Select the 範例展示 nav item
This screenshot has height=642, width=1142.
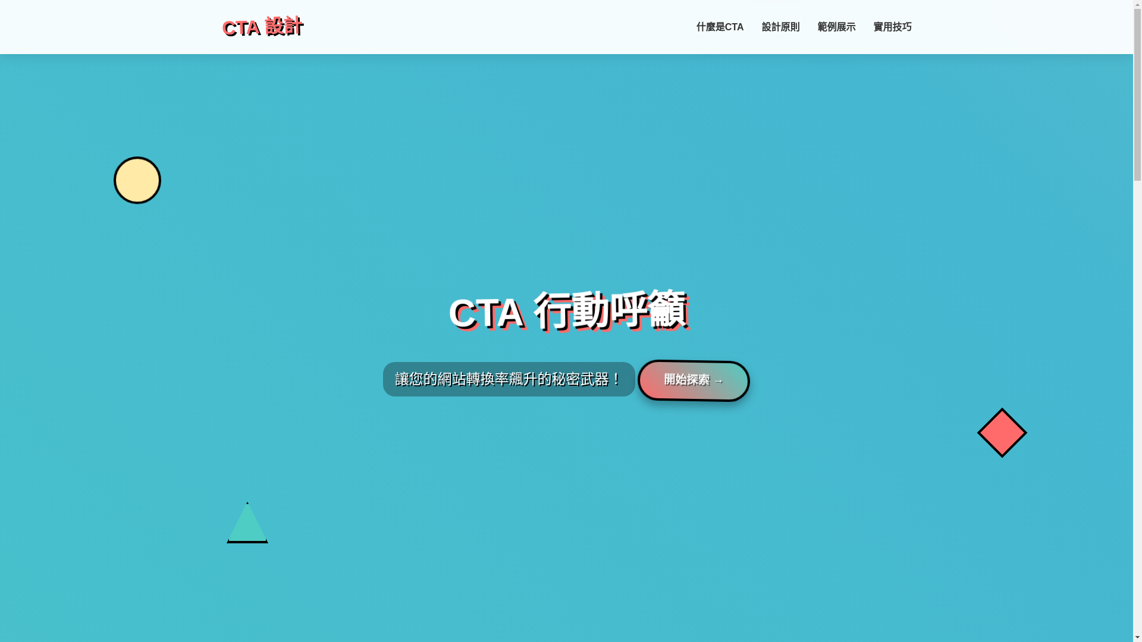836,27
